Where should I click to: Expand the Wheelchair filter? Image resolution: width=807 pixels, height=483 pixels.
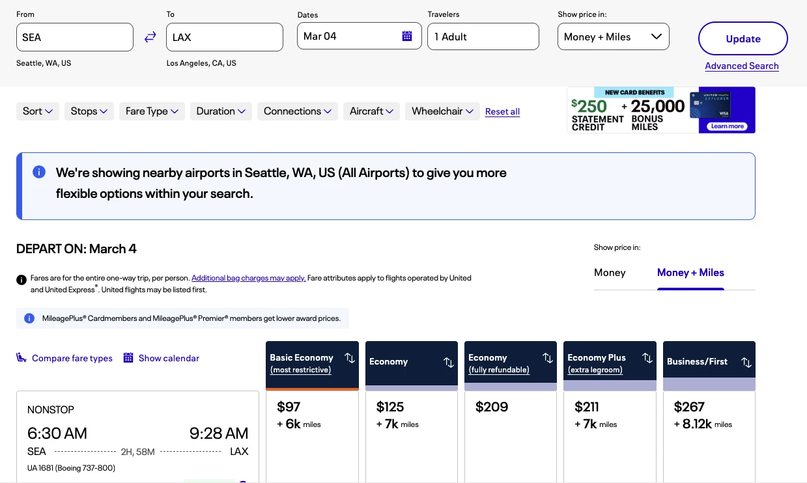pos(442,111)
